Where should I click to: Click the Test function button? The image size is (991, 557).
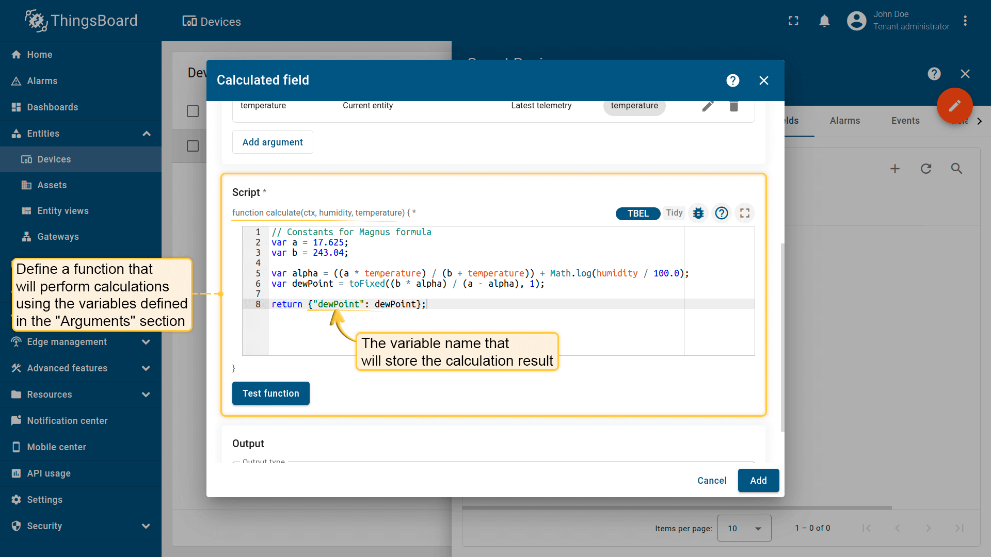(x=270, y=394)
